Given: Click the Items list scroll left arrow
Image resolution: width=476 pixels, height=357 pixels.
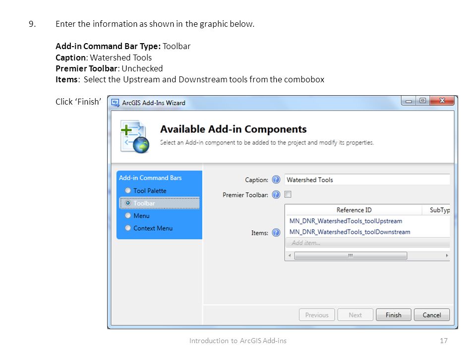Looking at the screenshot, I should click(x=290, y=256).
